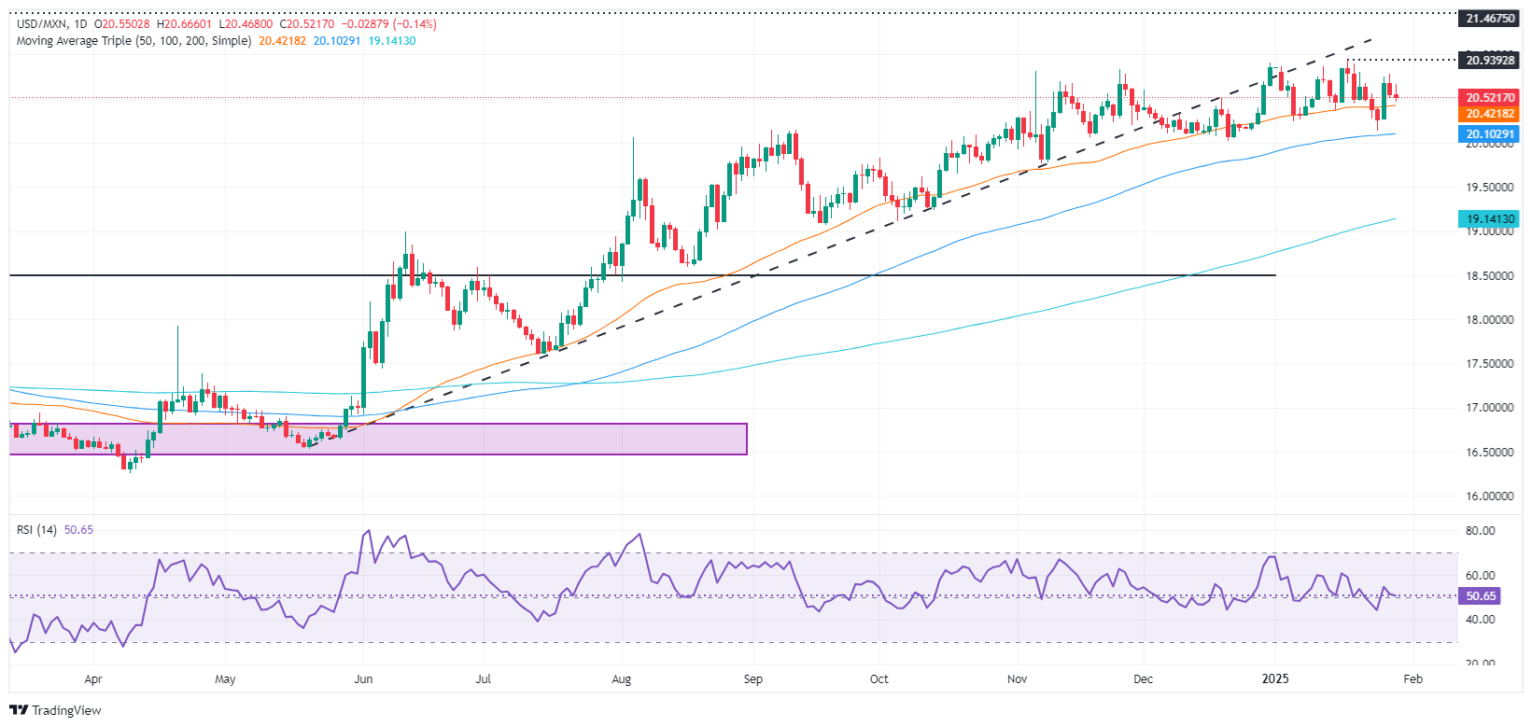The width and height of the screenshot is (1532, 727).
Task: Click the blue 100-MA price label 20.10291
Action: pyautogui.click(x=1489, y=134)
